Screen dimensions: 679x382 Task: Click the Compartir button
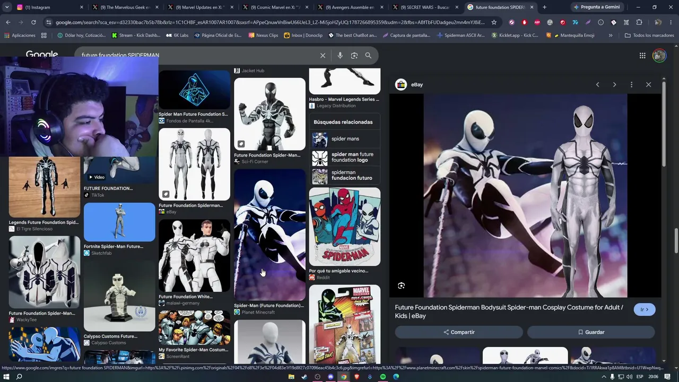coord(459,332)
